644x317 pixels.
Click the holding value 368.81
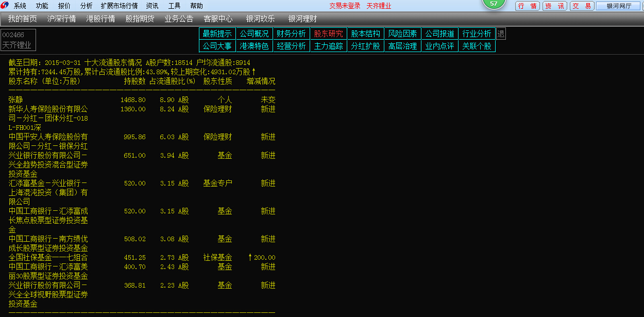[134, 285]
